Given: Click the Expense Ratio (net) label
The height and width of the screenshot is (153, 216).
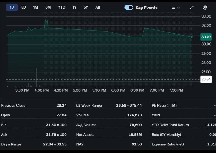Looking at the screenshot, I should click(x=167, y=144).
